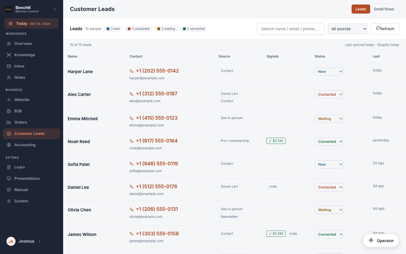Open Harper Lane's New status dropdown

(329, 72)
